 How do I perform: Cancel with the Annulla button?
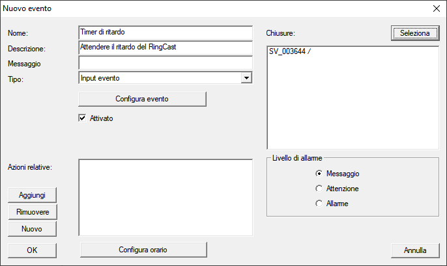click(x=415, y=250)
